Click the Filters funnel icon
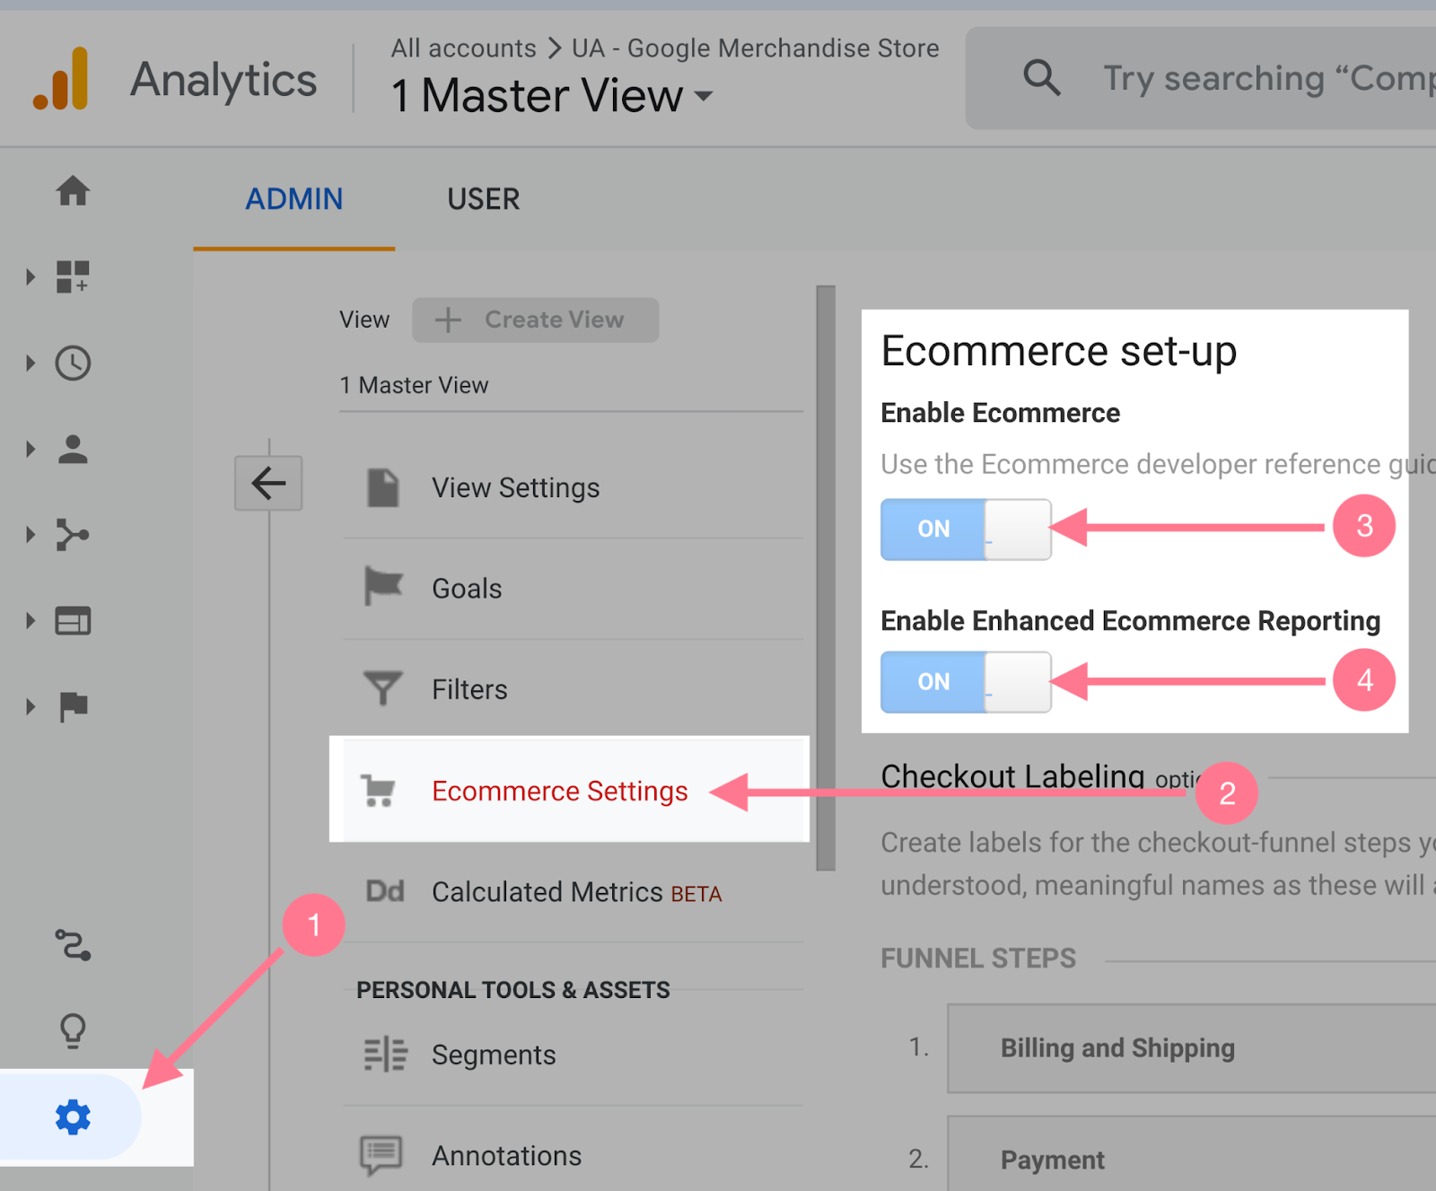The height and width of the screenshot is (1191, 1436). [383, 688]
